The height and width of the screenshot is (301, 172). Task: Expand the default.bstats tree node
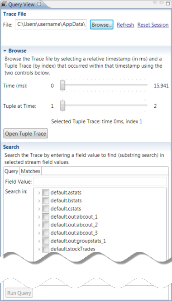39,201
